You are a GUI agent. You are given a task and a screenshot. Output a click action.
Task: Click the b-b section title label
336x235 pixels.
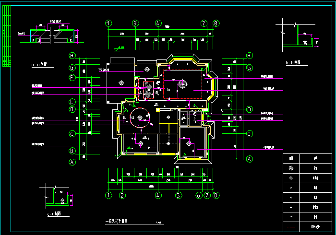(x=292, y=62)
